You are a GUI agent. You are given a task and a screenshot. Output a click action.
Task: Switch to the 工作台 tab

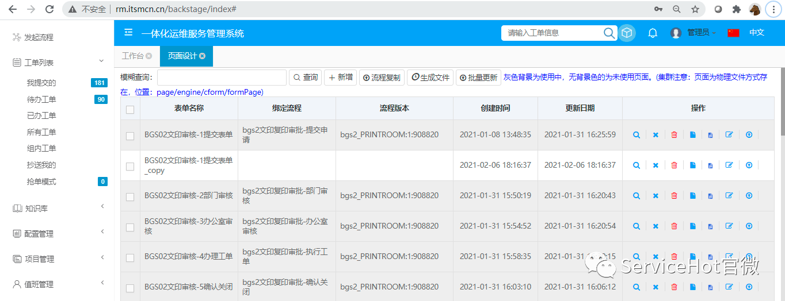pos(132,56)
